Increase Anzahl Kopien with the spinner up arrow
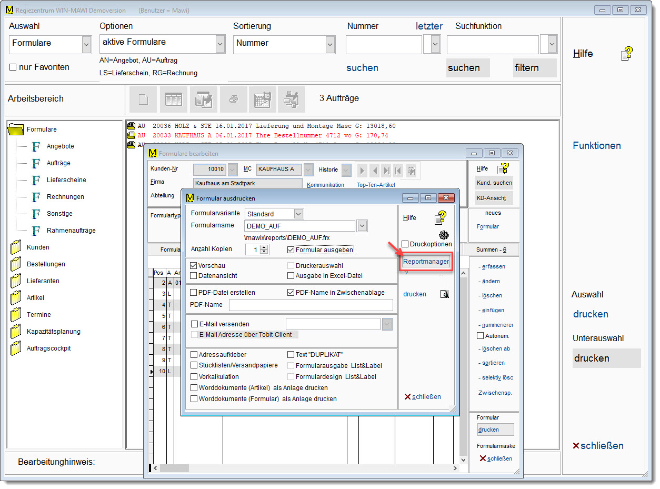This screenshot has width=660, height=489. pyautogui.click(x=264, y=247)
